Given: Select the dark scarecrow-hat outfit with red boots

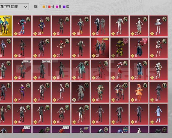Looking at the screenshot, I should [22, 48].
